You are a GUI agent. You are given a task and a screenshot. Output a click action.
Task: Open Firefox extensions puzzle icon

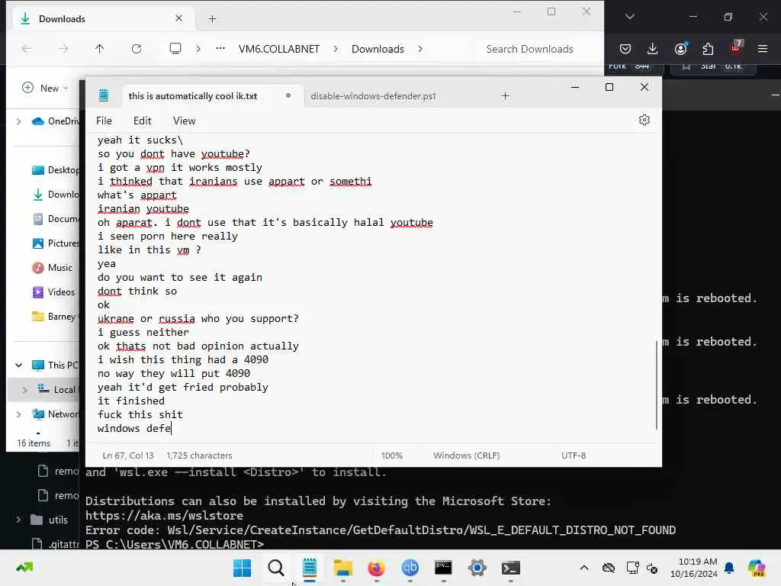pos(708,49)
